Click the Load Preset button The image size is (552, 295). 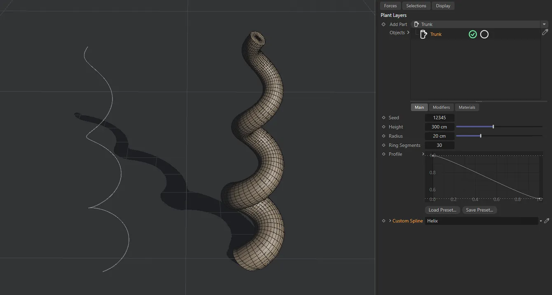click(x=442, y=210)
